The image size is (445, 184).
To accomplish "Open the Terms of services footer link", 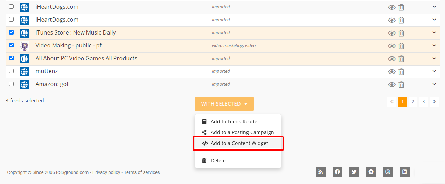I will pyautogui.click(x=142, y=172).
